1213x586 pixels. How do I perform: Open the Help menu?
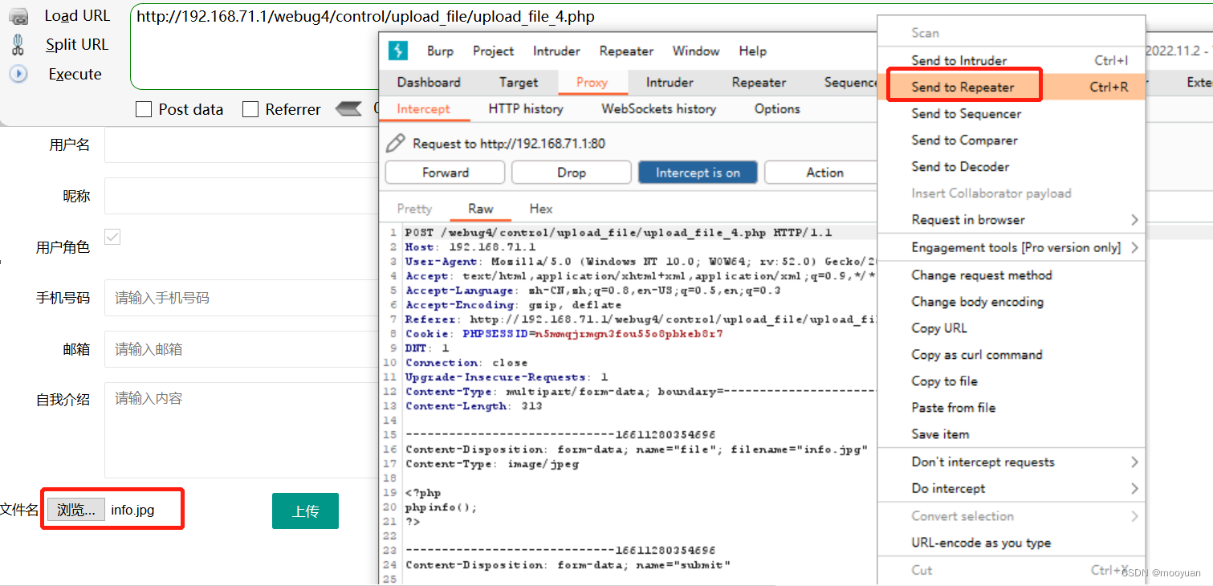pos(752,51)
